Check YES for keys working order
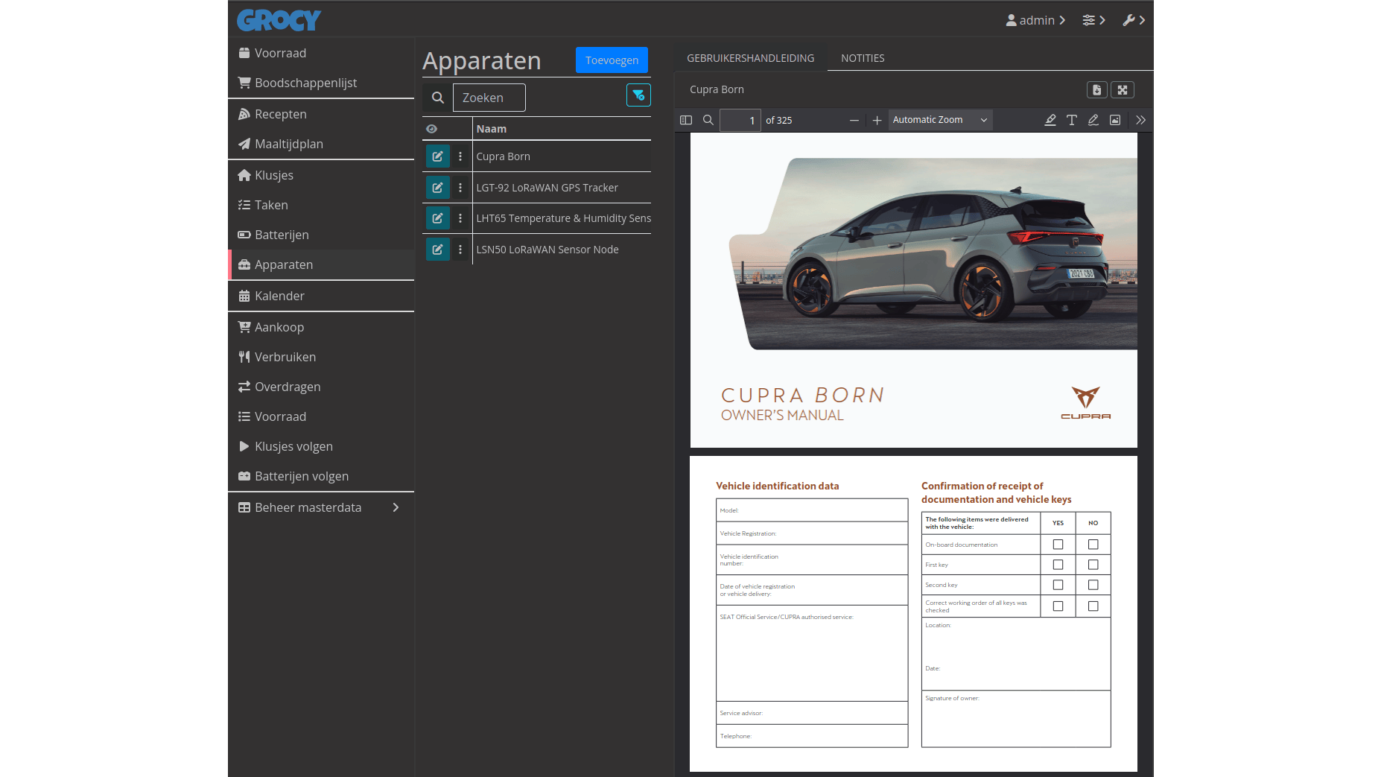1381x777 pixels. click(x=1058, y=606)
